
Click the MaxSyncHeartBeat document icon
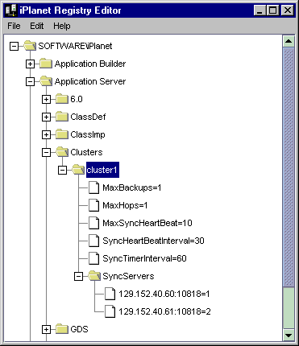(94, 223)
